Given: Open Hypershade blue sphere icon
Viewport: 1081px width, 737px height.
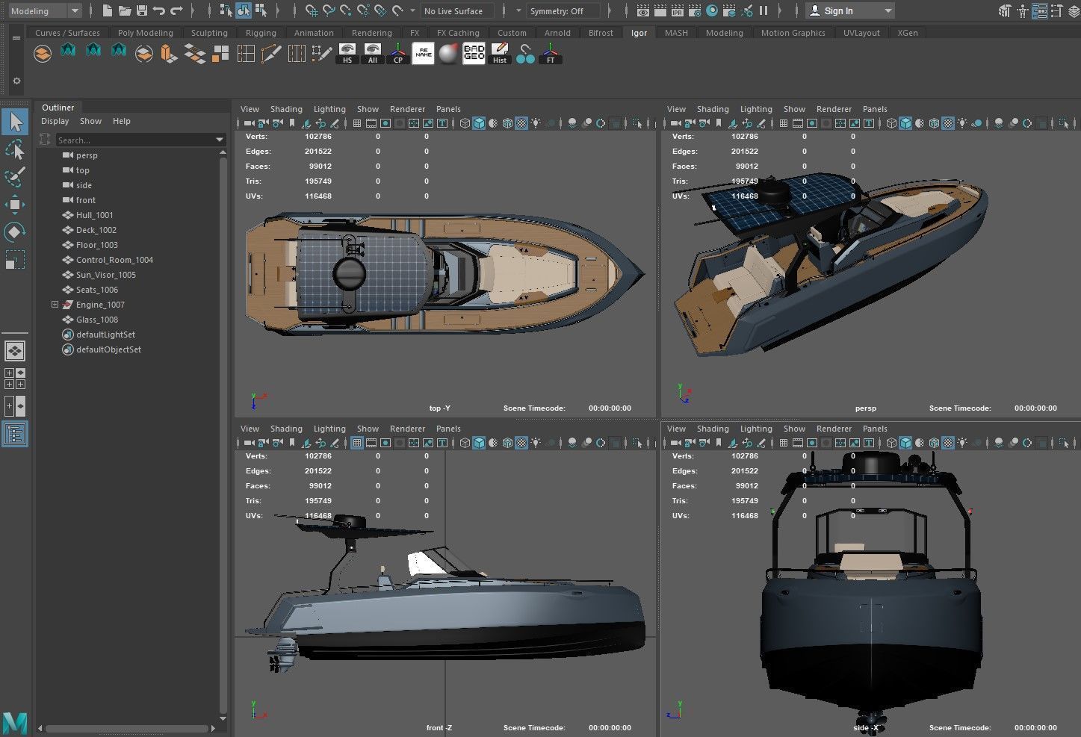Looking at the screenshot, I should point(712,10).
